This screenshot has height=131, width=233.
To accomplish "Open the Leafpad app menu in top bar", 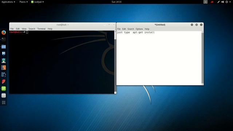I will click(37, 2).
